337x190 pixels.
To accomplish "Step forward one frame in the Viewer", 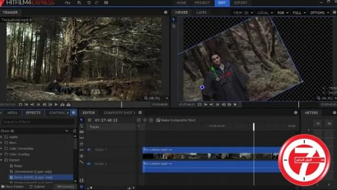I will 230,104.
